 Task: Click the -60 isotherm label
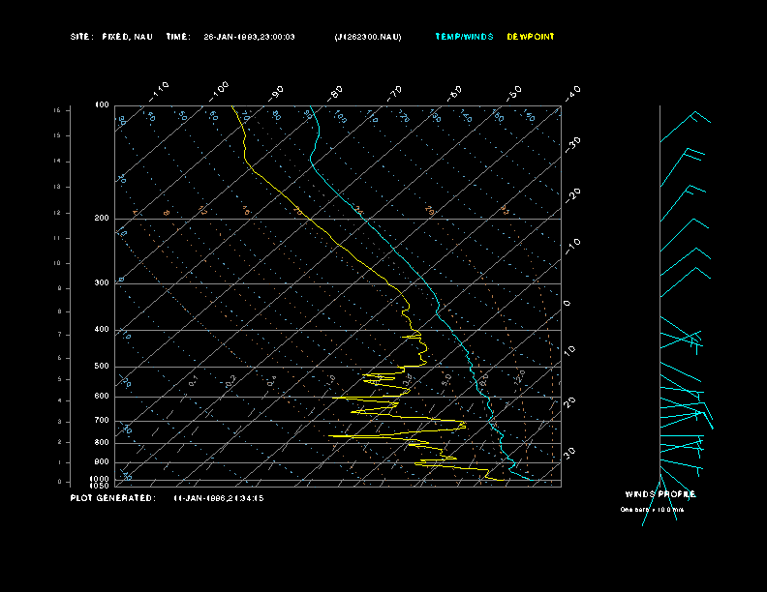coord(454,93)
